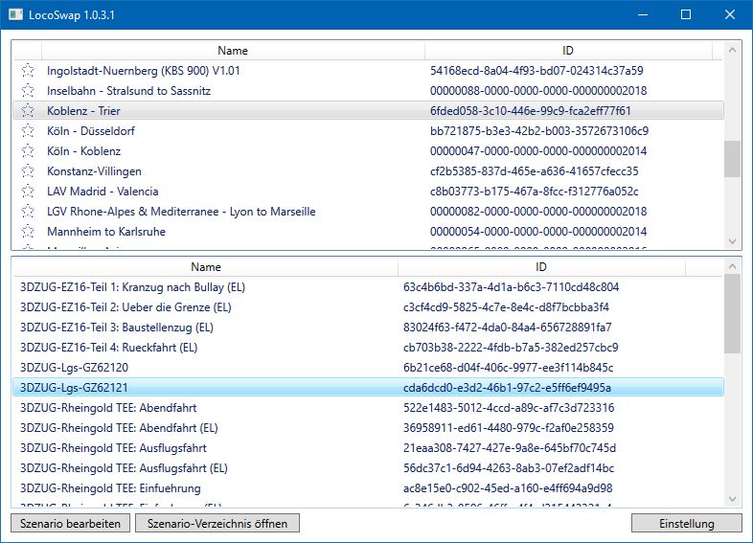Sort routes by ID column header
Screen dimensions: 753x543
pos(568,51)
